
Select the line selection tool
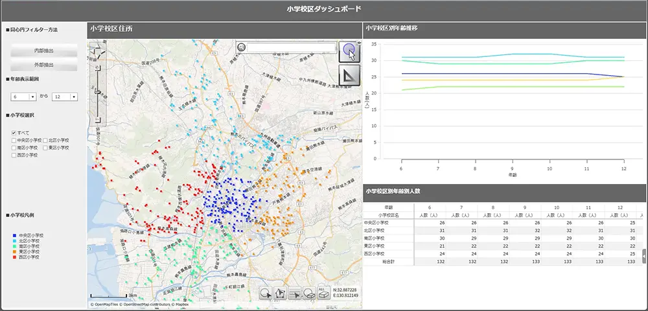pyautogui.click(x=295, y=294)
